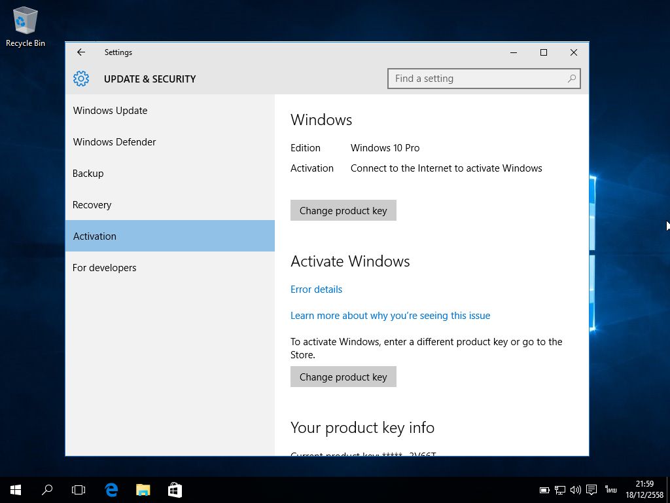Minimize the Settings window
This screenshot has height=503, width=670.
click(514, 52)
